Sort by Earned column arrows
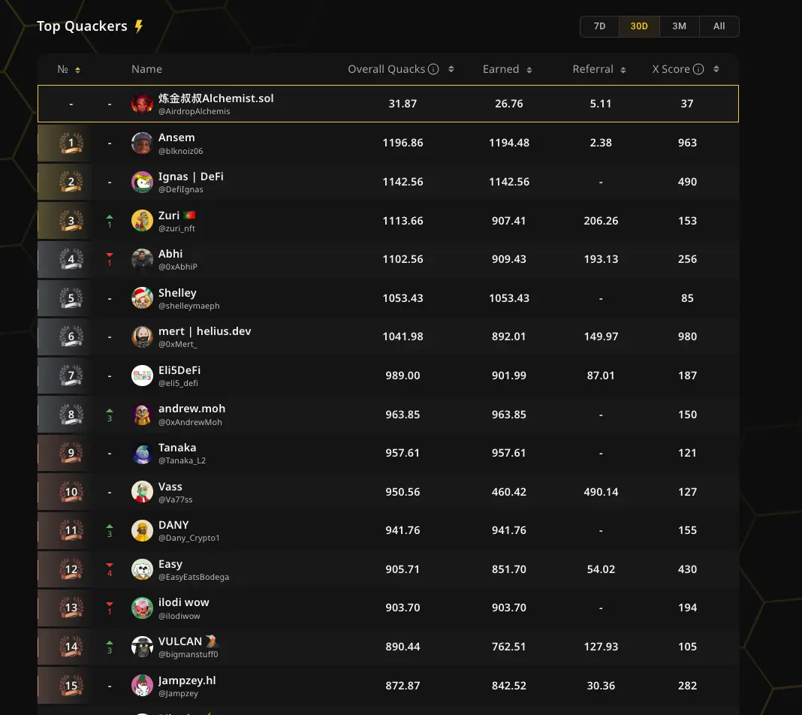802x715 pixels. coord(529,70)
